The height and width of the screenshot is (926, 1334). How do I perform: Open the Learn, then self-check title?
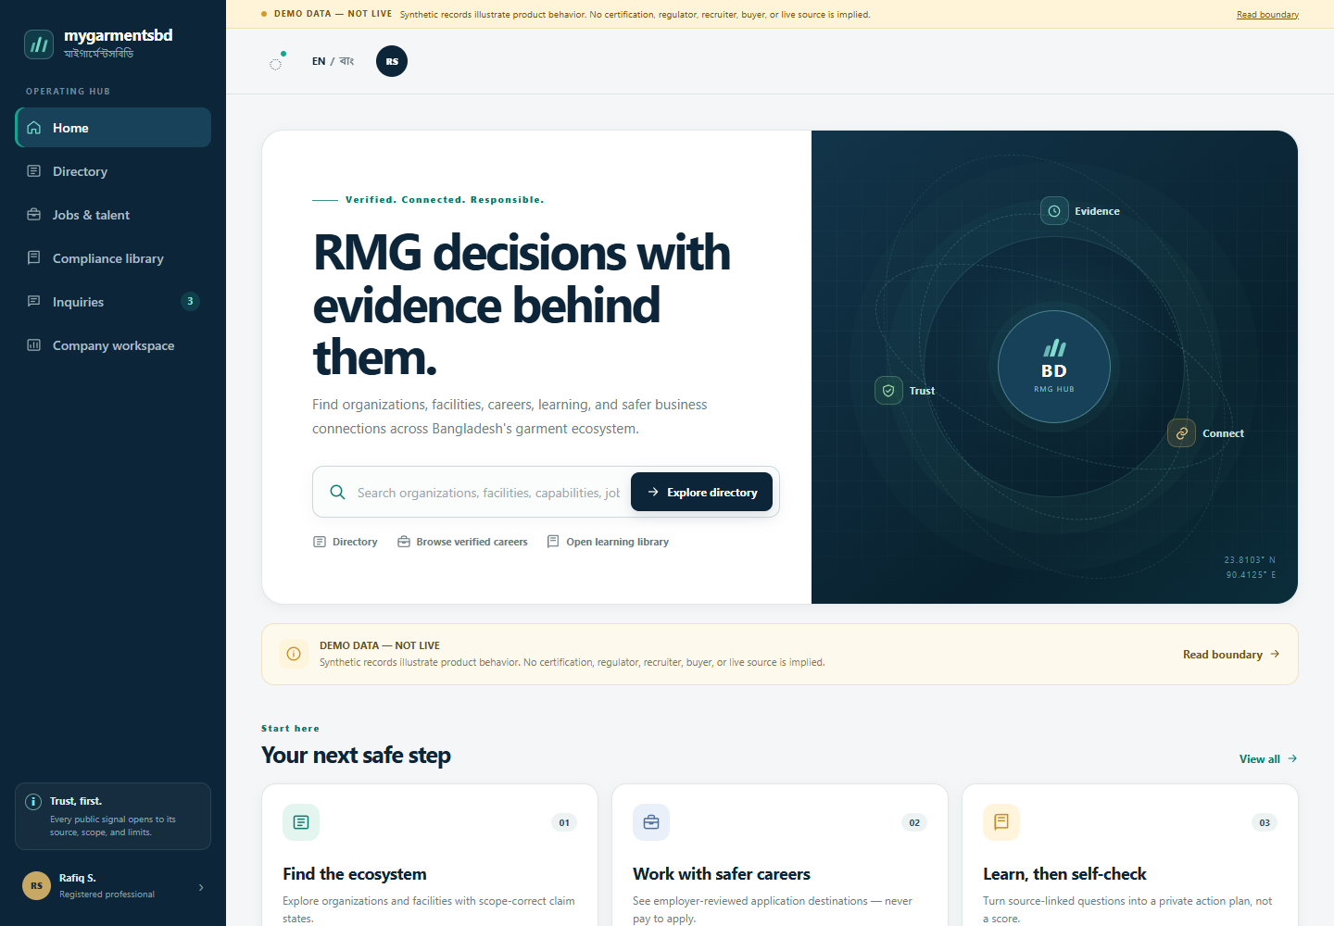[1064, 874]
